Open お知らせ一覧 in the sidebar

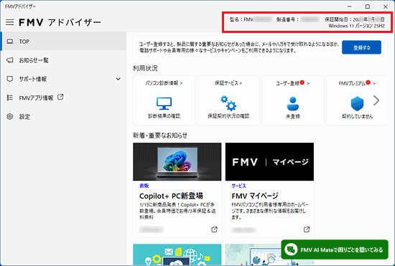63,60
